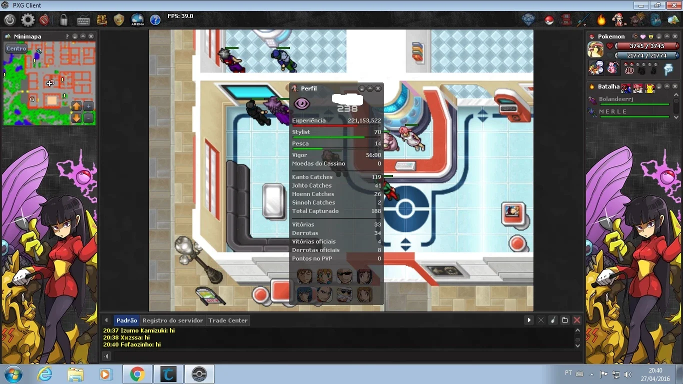Click the Centro button on minimap
The width and height of the screenshot is (683, 384).
click(x=16, y=48)
